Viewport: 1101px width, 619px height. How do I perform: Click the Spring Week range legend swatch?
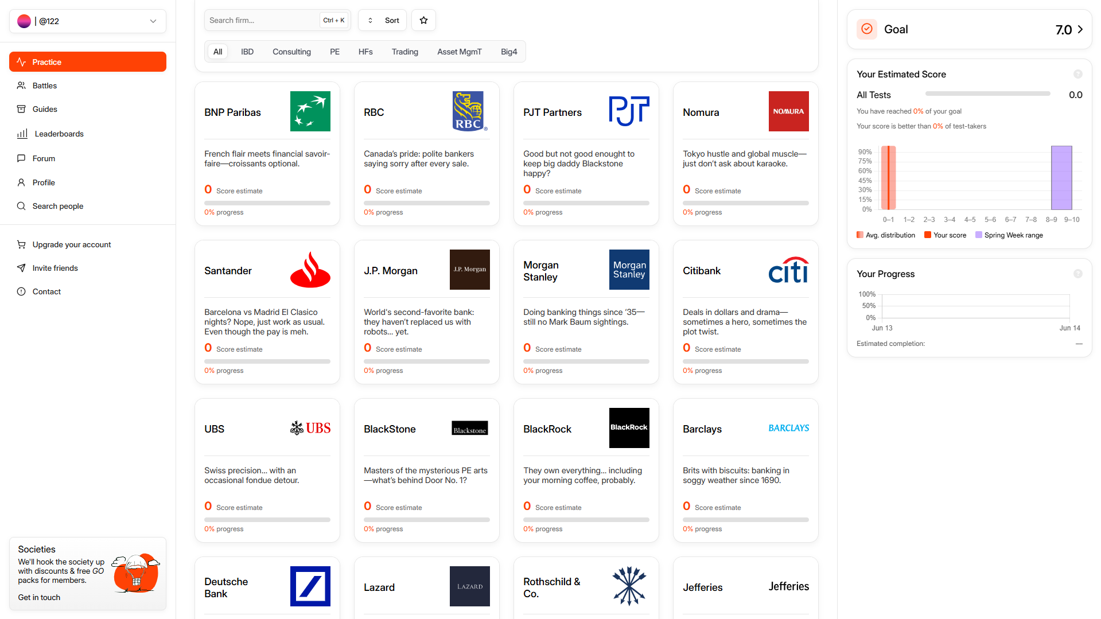pos(979,235)
